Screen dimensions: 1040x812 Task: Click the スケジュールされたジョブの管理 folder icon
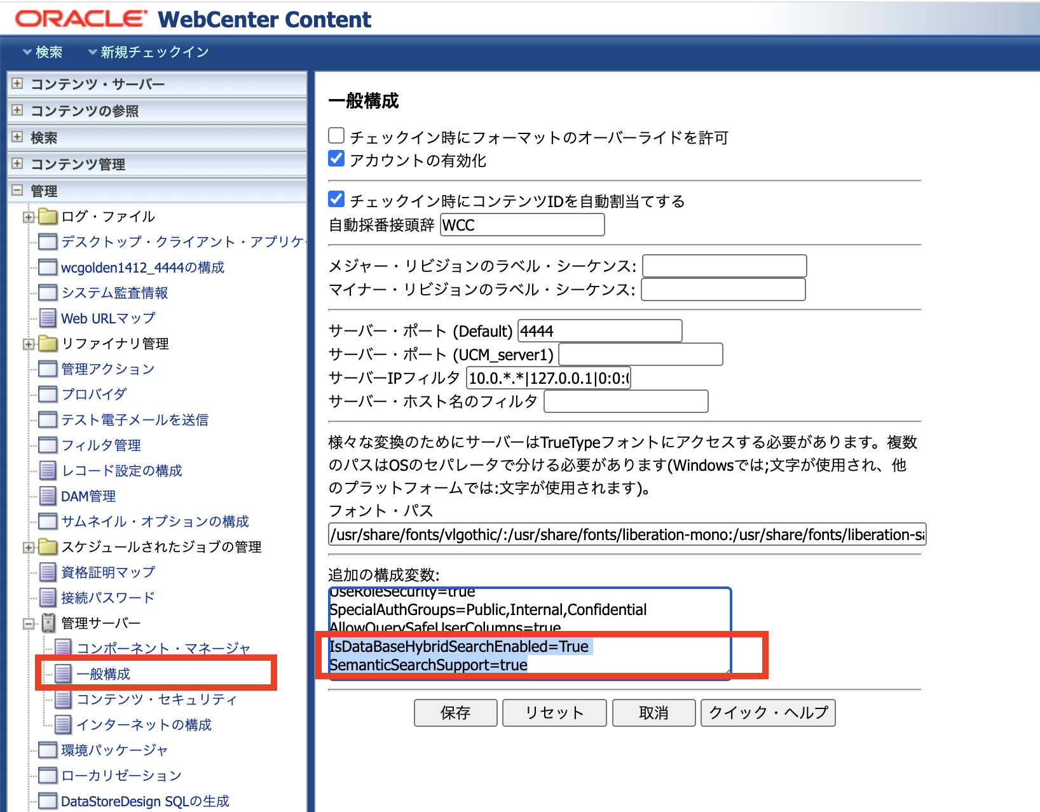(x=48, y=547)
